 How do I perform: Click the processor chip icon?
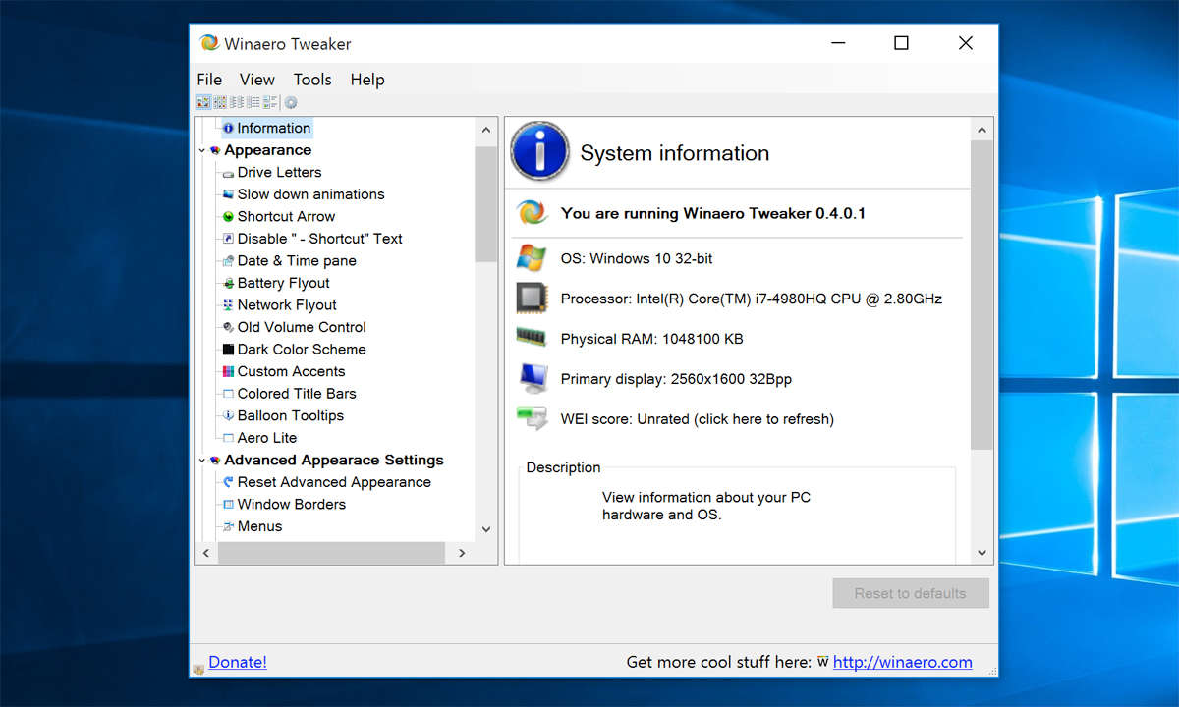click(532, 299)
